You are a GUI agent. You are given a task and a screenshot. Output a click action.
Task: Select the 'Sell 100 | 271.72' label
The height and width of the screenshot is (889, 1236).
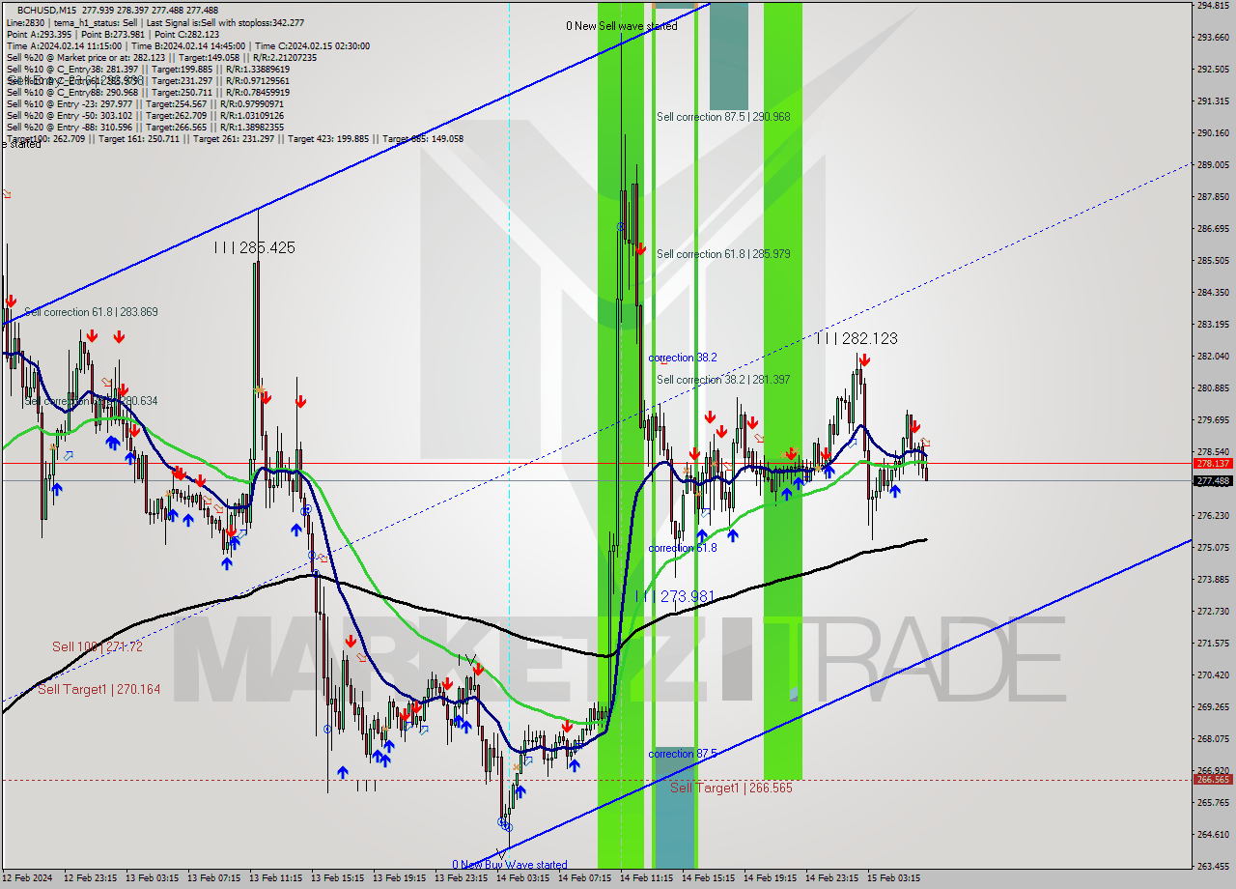click(98, 646)
